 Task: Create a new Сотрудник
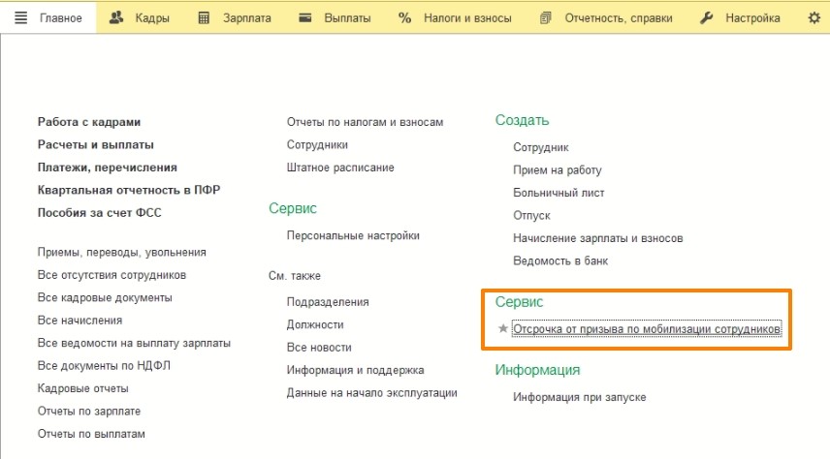coord(541,147)
